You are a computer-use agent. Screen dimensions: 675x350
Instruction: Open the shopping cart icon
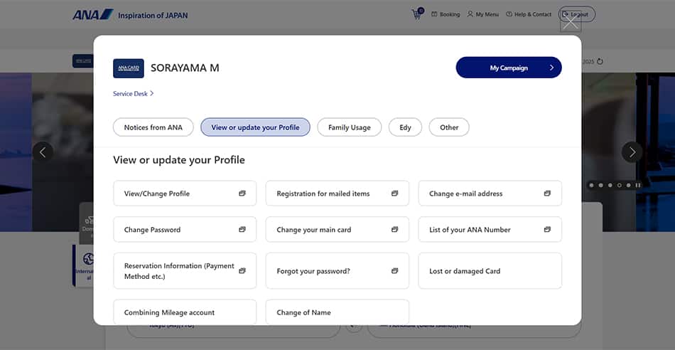tap(416, 14)
